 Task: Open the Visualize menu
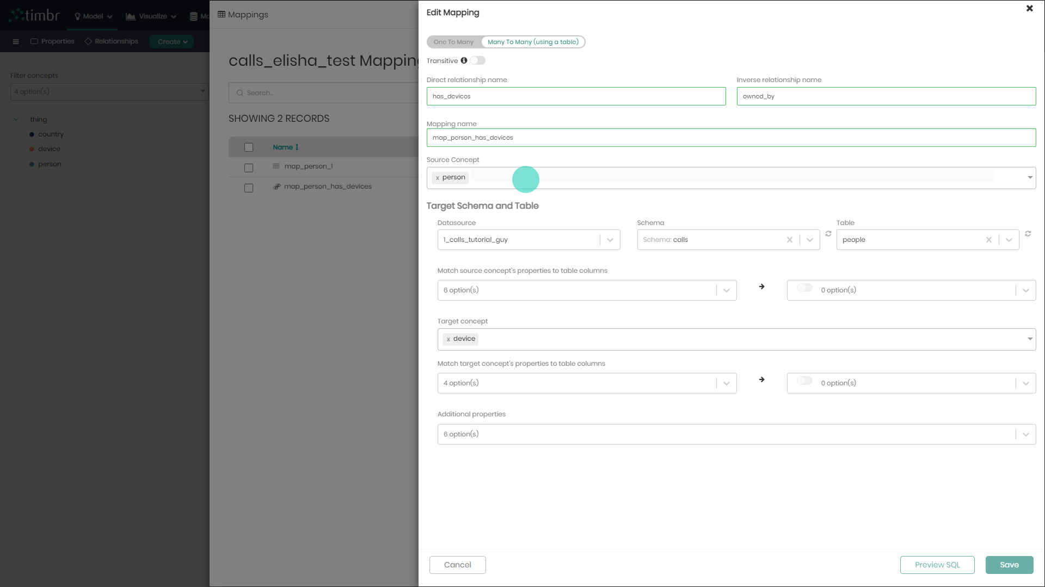tap(151, 16)
